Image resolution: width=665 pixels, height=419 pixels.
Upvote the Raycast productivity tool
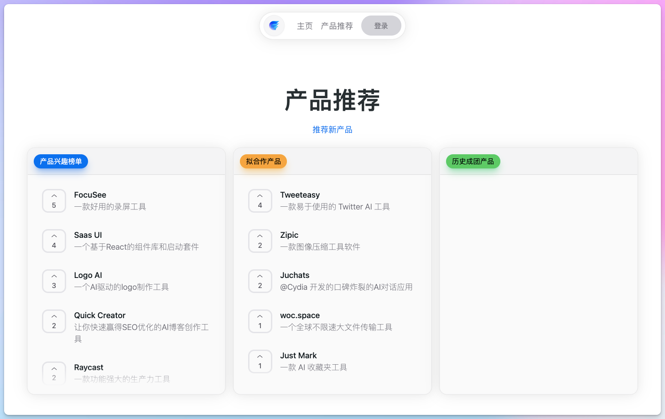[54, 373]
